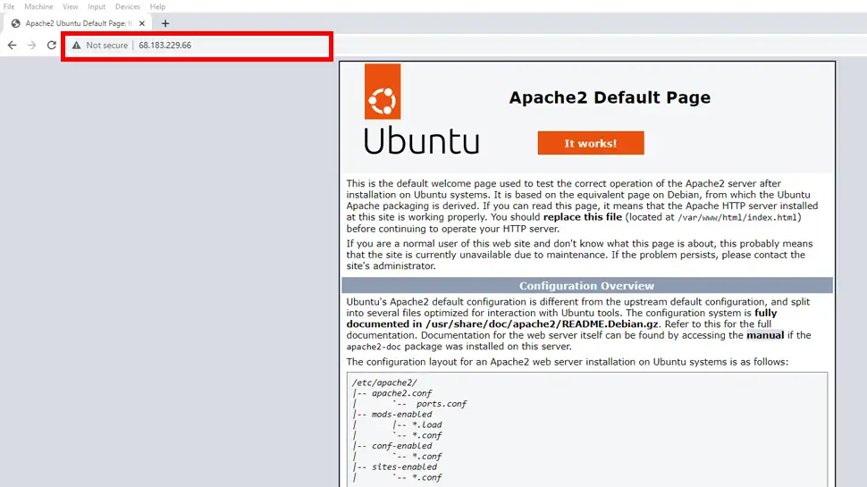The height and width of the screenshot is (487, 867).
Task: Click the address bar showing 68.183.229.66
Action: (x=197, y=46)
